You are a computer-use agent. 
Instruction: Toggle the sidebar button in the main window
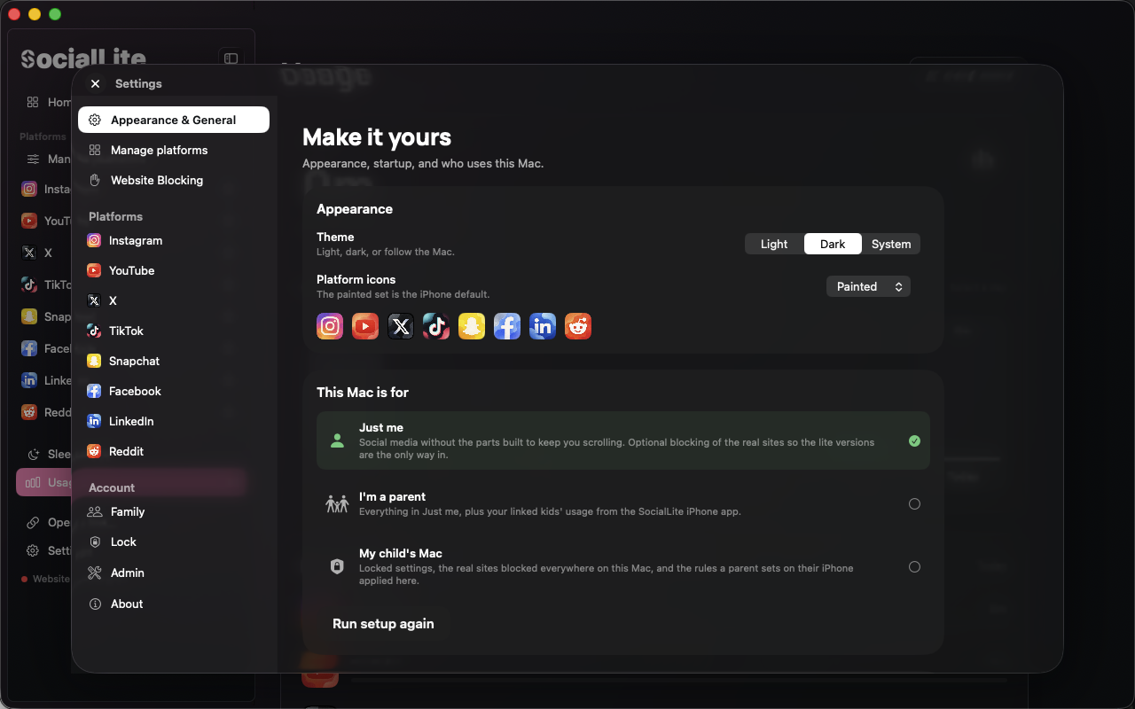coord(231,58)
